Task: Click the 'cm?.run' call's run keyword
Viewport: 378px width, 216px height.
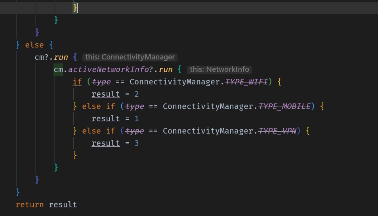Action: tap(61, 57)
